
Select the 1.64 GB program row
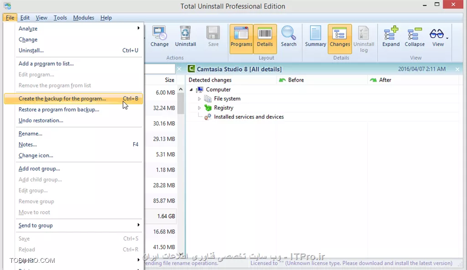point(161,216)
